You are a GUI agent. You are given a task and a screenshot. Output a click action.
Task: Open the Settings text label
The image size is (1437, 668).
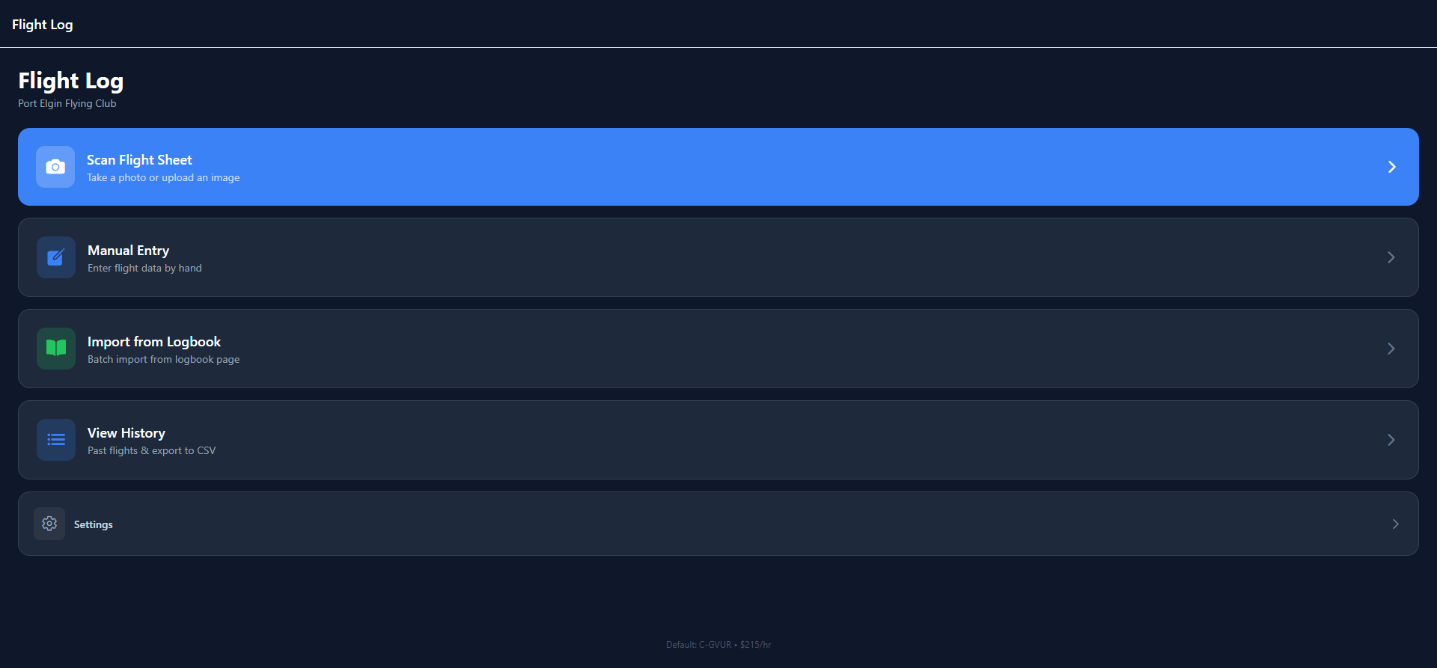point(94,524)
